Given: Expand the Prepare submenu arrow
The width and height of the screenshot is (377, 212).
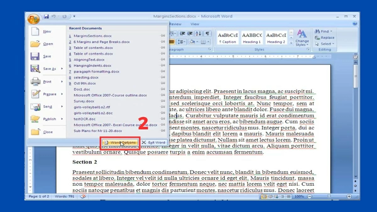Looking at the screenshot, I should (x=62, y=94).
